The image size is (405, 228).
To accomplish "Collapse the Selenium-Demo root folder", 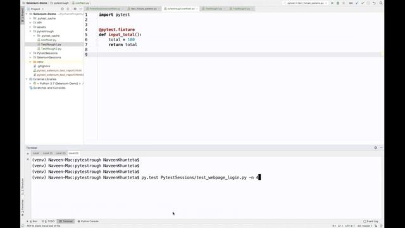I will click(27, 14).
